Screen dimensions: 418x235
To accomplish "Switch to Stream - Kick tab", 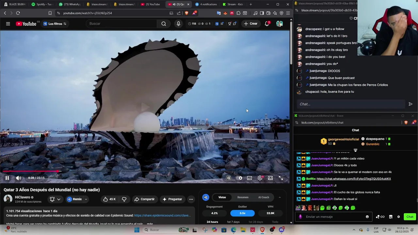I will coord(233,4).
